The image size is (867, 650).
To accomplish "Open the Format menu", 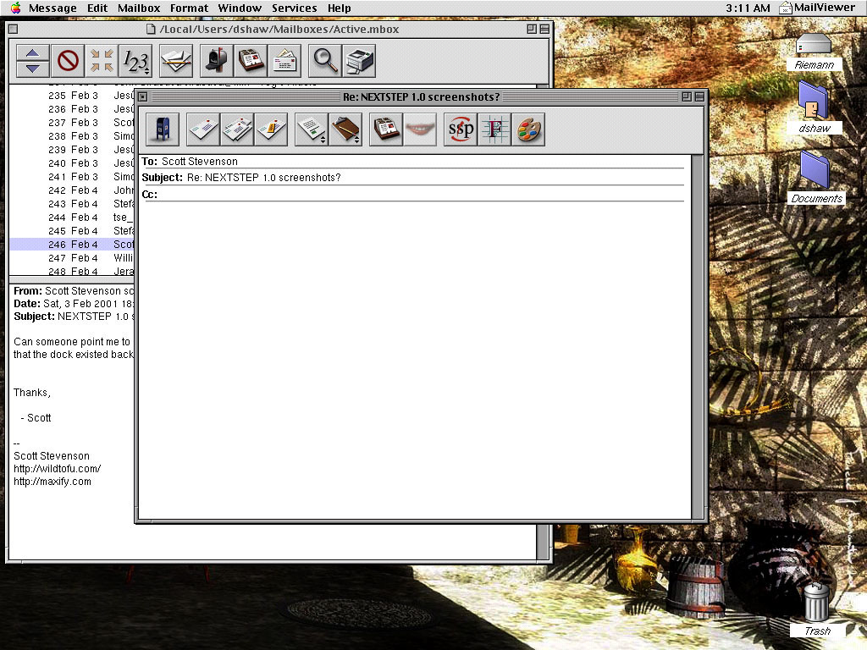I will 189,8.
